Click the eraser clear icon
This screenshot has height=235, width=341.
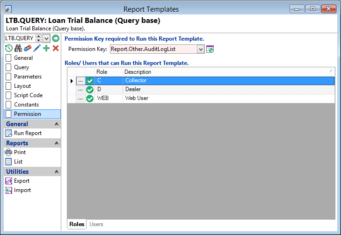coord(28,48)
